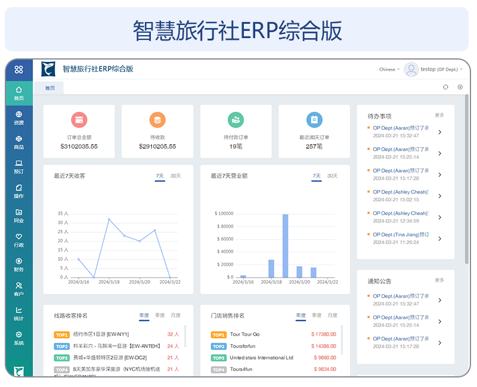Click the user avatar icon
Image resolution: width=477 pixels, height=387 pixels.
411,70
